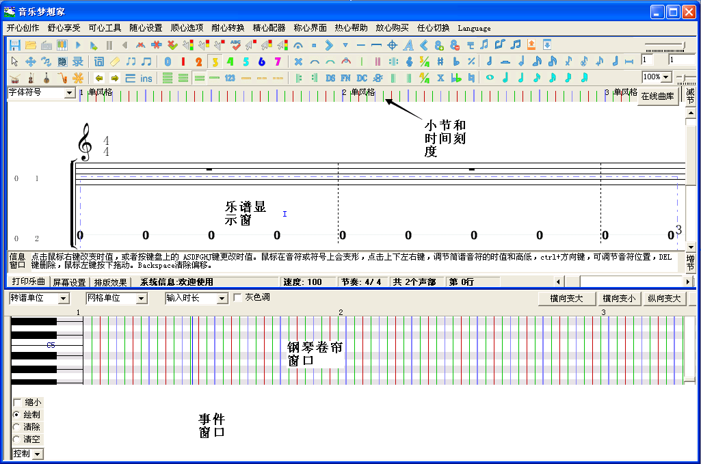Click the 词 lyrics icon
This screenshot has width=701, height=464.
(98, 62)
